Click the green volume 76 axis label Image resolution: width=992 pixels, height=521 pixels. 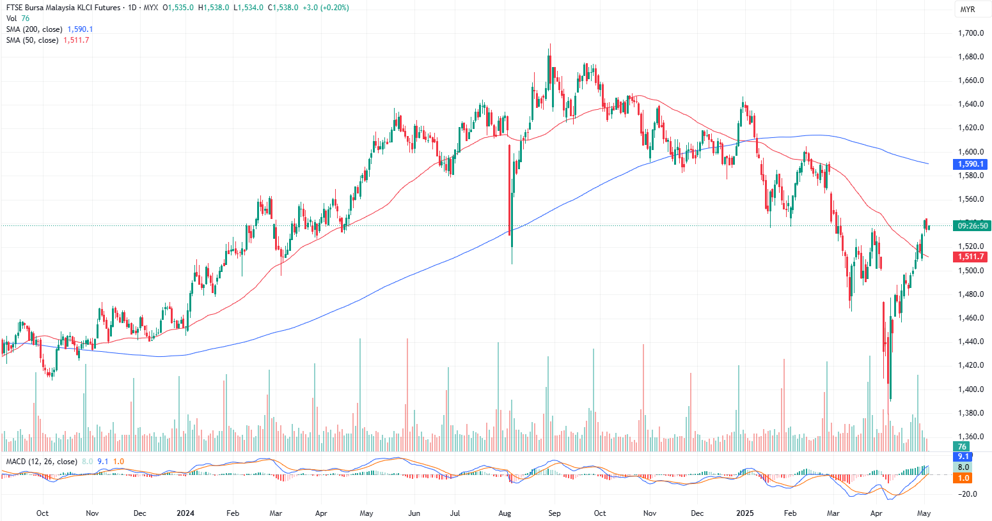962,446
